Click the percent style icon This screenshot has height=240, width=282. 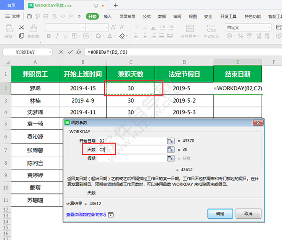click(x=241, y=36)
